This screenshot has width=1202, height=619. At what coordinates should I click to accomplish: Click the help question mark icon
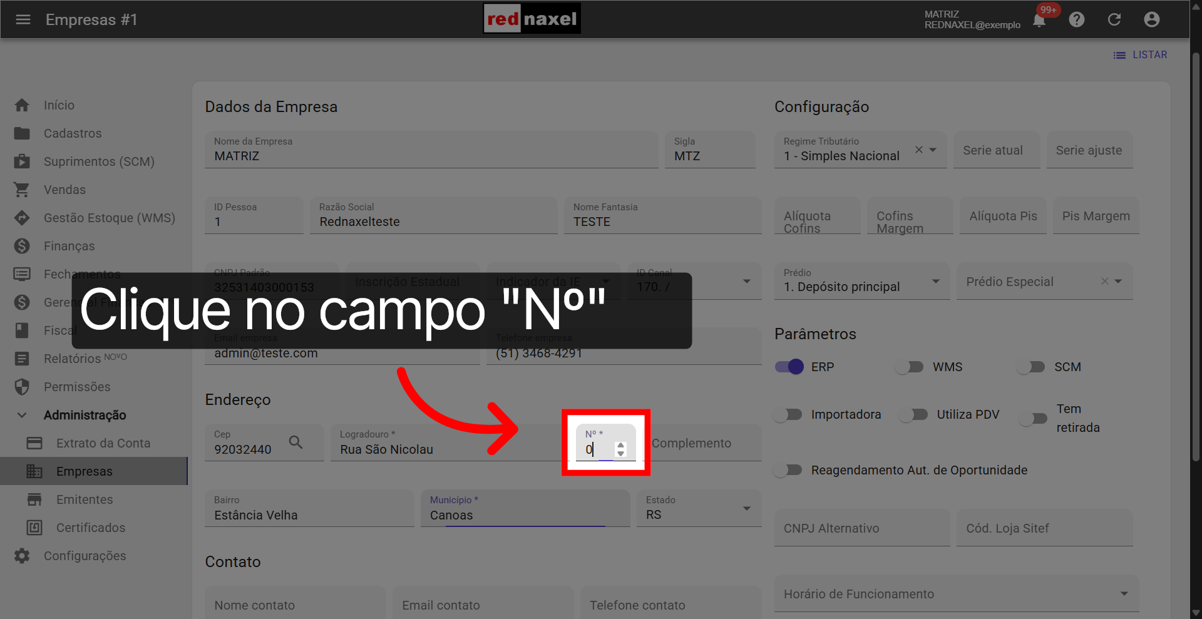pyautogui.click(x=1077, y=19)
